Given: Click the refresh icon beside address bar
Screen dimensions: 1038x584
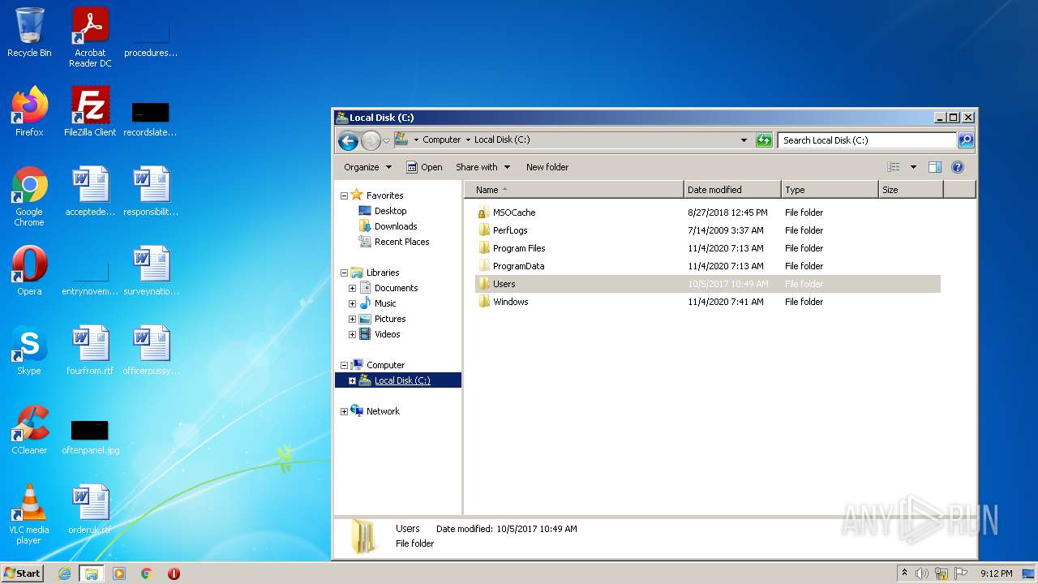Looking at the screenshot, I should click(764, 140).
